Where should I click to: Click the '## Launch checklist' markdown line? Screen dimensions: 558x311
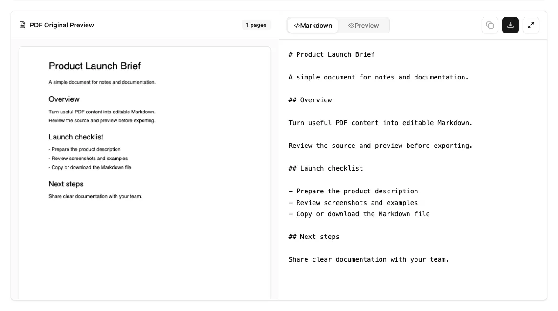click(326, 168)
